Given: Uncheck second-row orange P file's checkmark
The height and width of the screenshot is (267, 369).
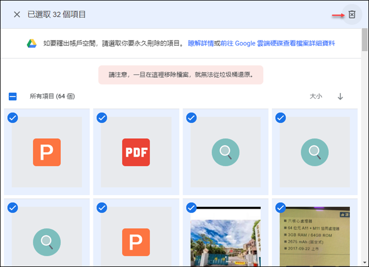Looking at the screenshot, I should [x=102, y=208].
